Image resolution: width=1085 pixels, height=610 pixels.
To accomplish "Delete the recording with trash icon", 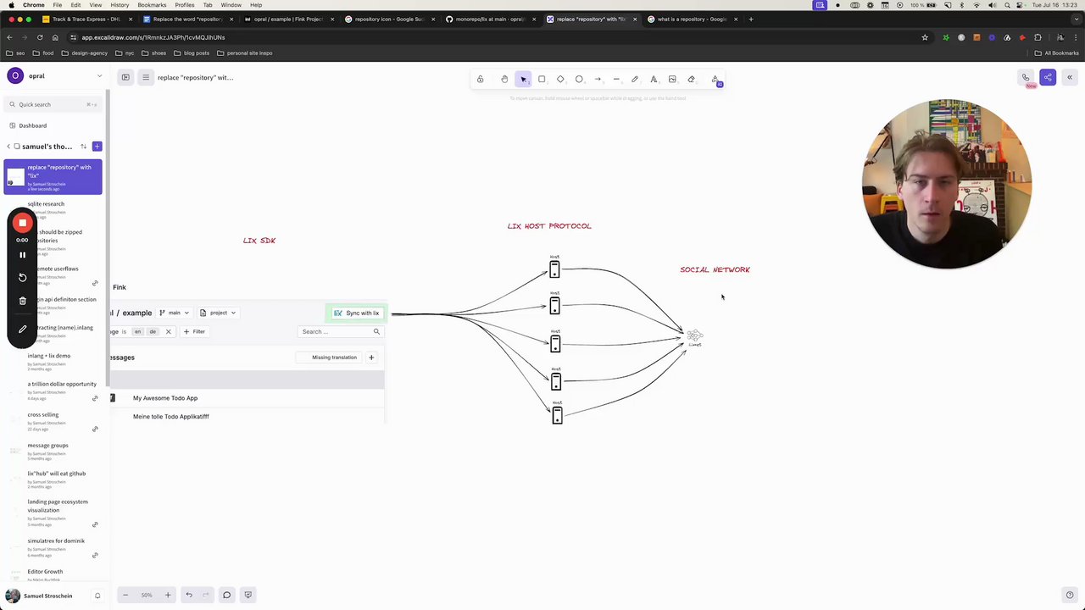I will (23, 301).
